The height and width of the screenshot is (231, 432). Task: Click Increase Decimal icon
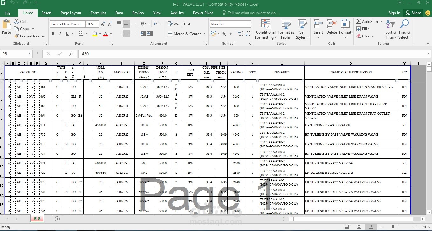(x=241, y=34)
